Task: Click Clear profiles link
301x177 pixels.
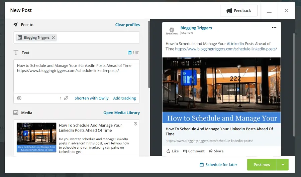Action: [127, 25]
